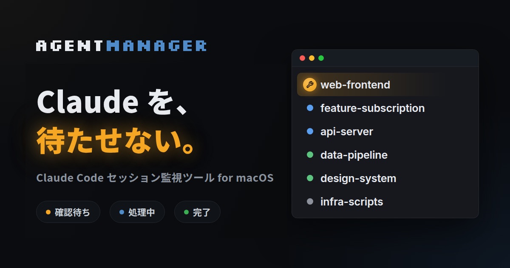Click the 確認待ち status pill
Image resolution: width=510 pixels, height=268 pixels.
pos(68,212)
